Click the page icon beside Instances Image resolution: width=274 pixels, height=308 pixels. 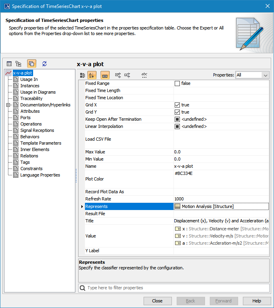(x=16, y=86)
